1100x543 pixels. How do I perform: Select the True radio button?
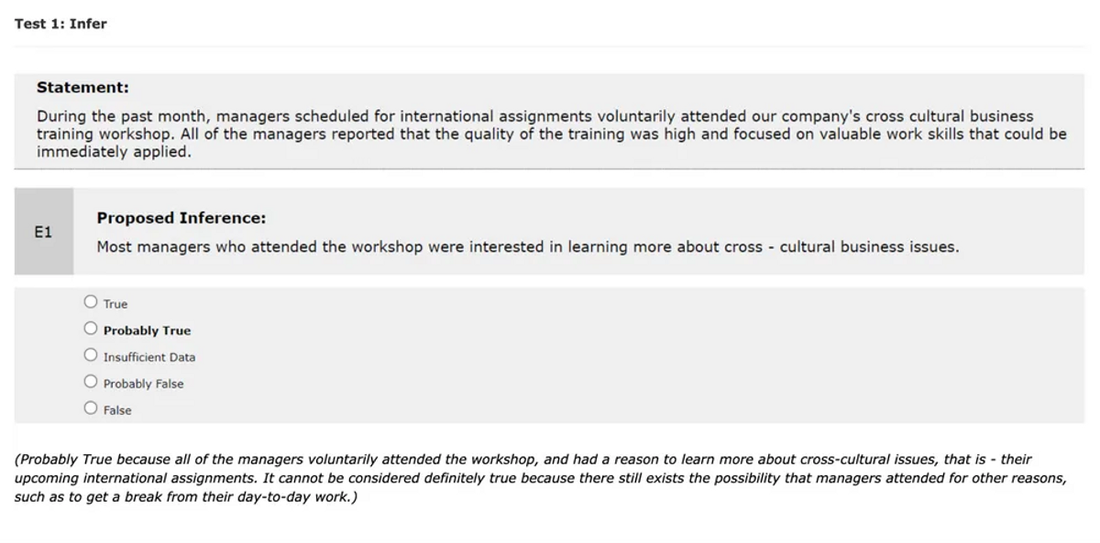tap(90, 301)
